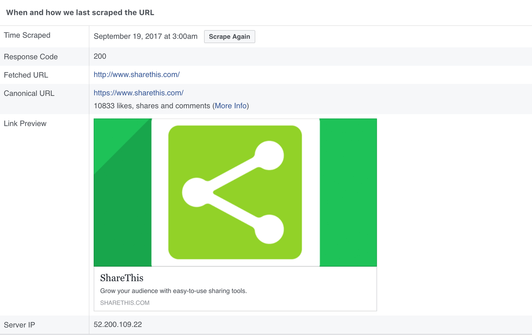Click the Link Preview row label
The image size is (532, 335).
tap(25, 123)
